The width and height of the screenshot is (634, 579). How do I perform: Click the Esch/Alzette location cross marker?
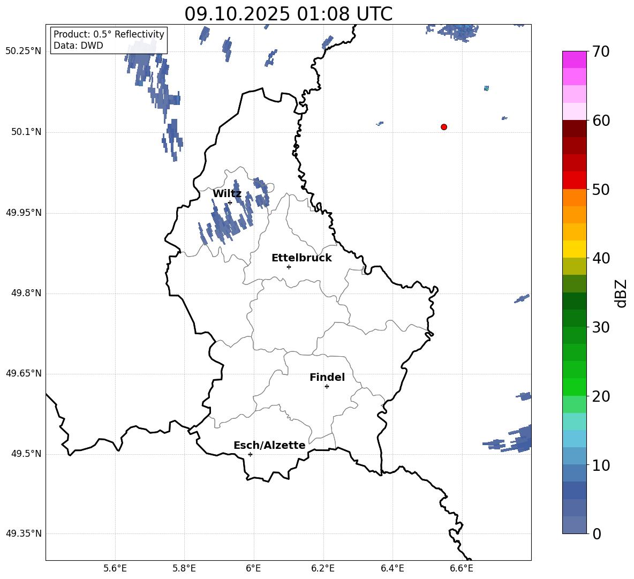[x=250, y=454]
